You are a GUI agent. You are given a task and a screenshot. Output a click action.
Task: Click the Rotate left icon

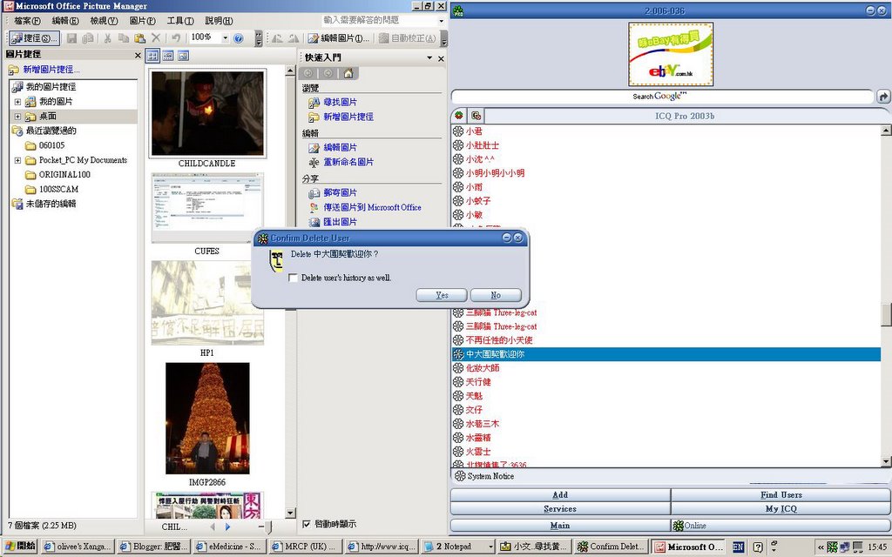pos(277,38)
